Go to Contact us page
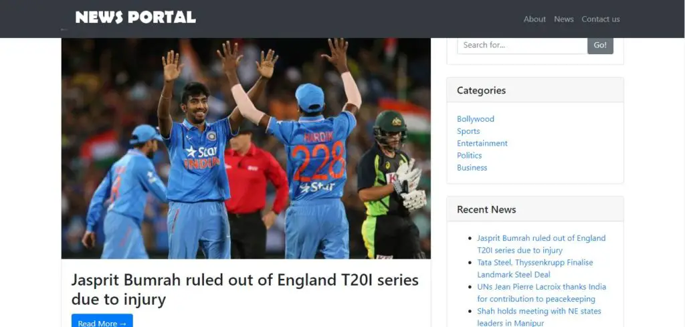Image resolution: width=685 pixels, height=327 pixels. (x=600, y=19)
